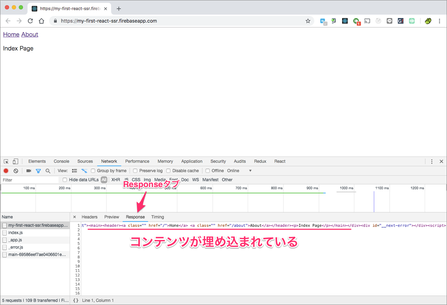
Task: Check Hide data URLs
Action: pos(65,180)
